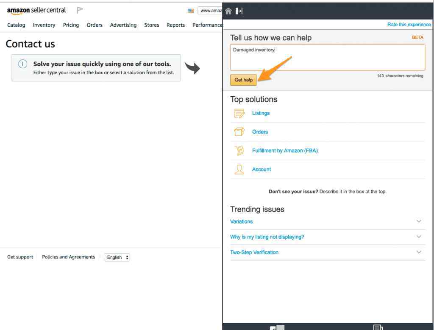The width and height of the screenshot is (434, 330).
Task: Click the Get help button
Action: pos(244,80)
